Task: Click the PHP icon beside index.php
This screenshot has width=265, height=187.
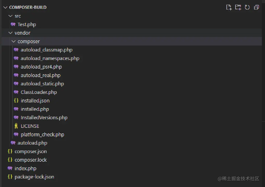Action: (x=10, y=168)
